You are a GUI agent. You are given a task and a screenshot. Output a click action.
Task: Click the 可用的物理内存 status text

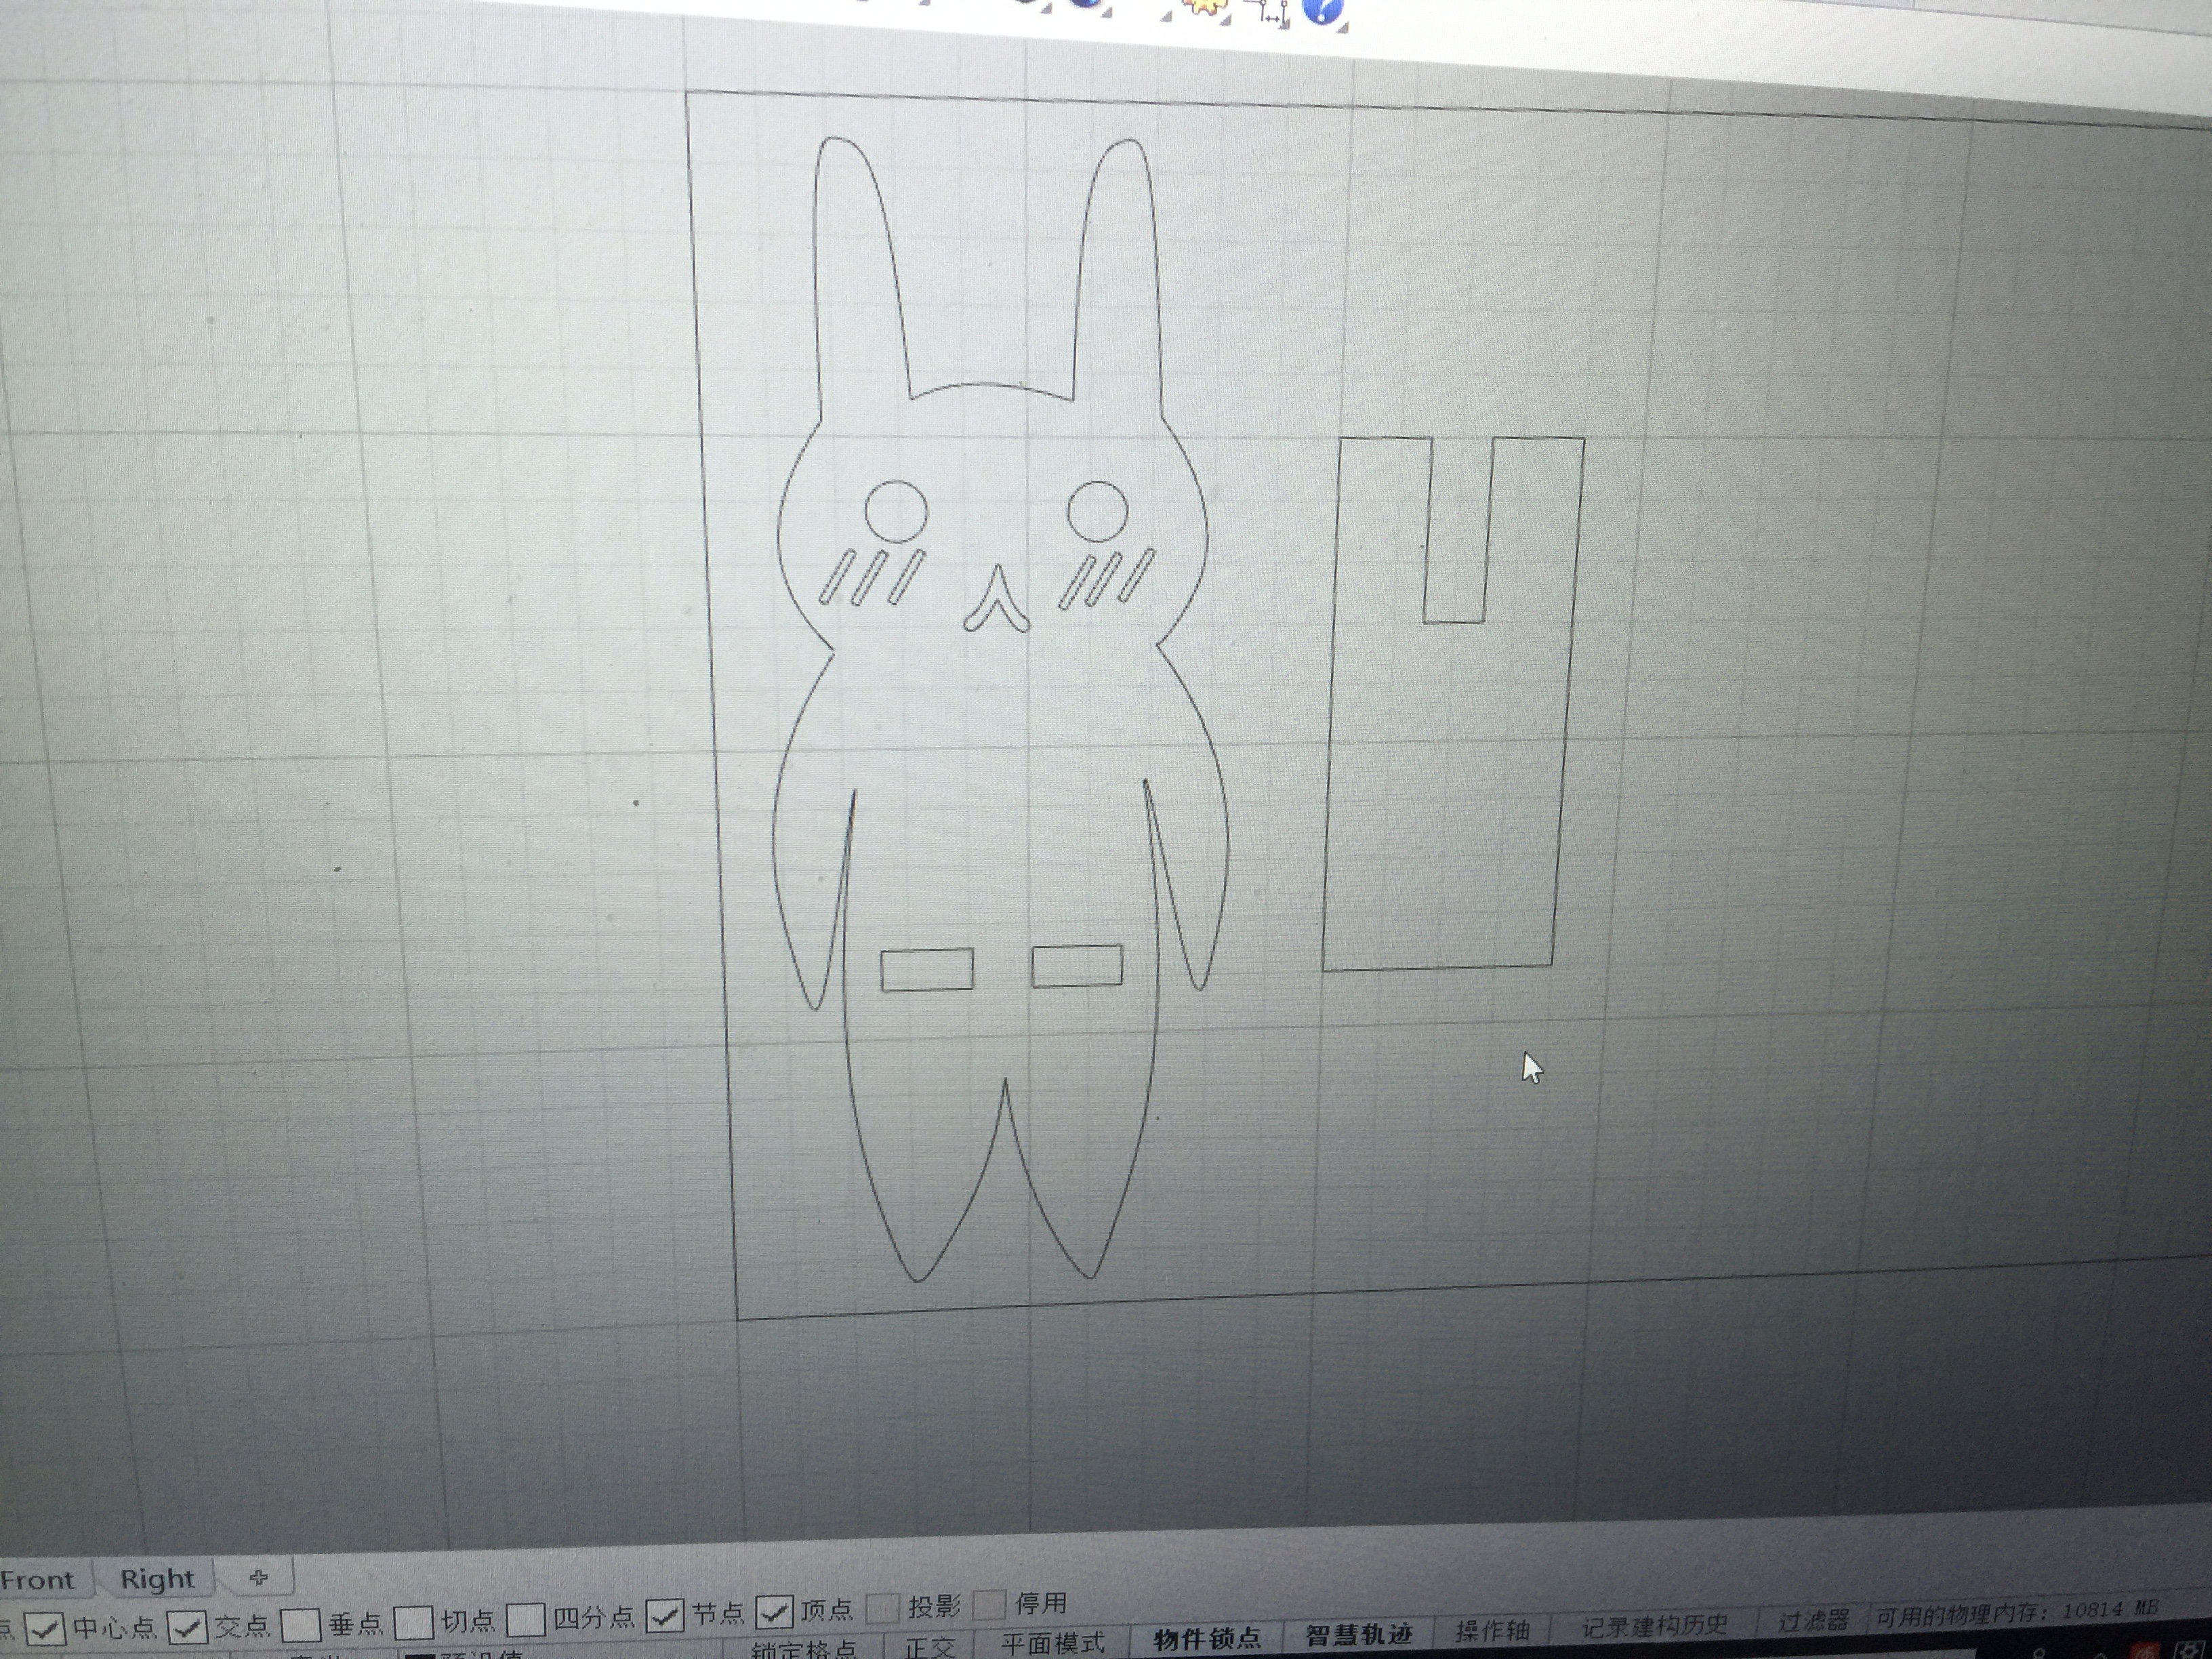pos(2016,1613)
